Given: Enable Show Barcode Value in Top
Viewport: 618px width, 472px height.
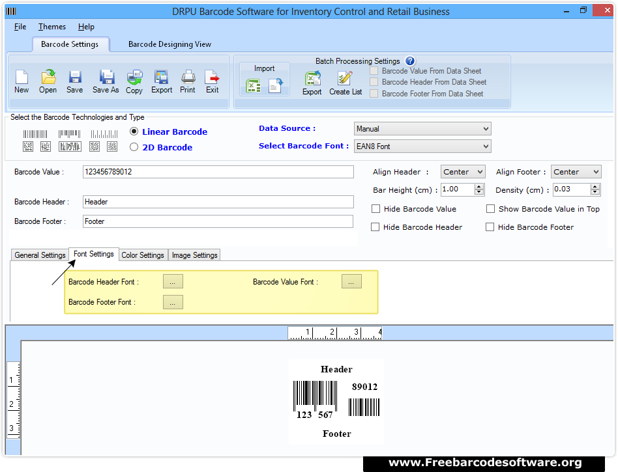Looking at the screenshot, I should pos(490,208).
